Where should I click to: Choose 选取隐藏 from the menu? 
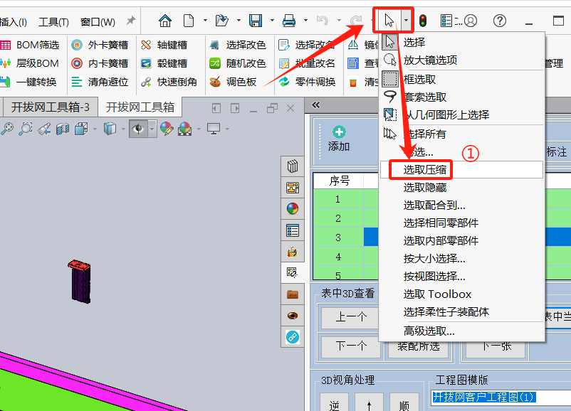click(462, 188)
